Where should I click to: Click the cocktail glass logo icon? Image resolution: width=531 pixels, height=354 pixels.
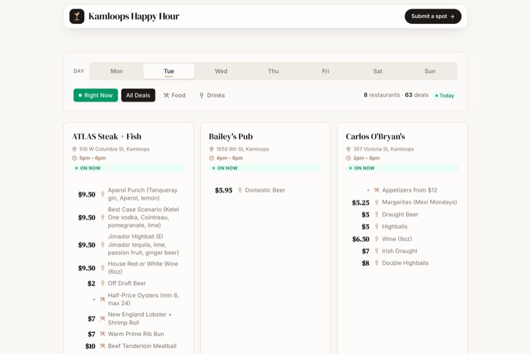point(77,16)
